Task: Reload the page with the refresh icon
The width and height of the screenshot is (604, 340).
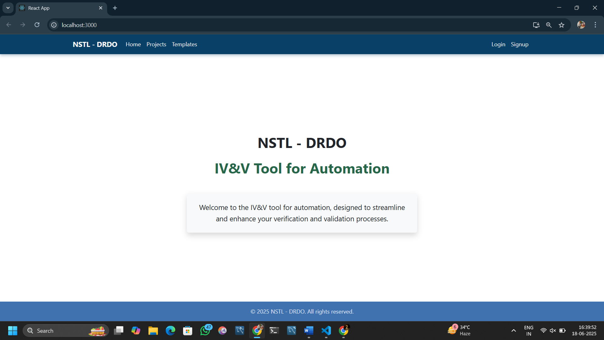Action: tap(37, 25)
